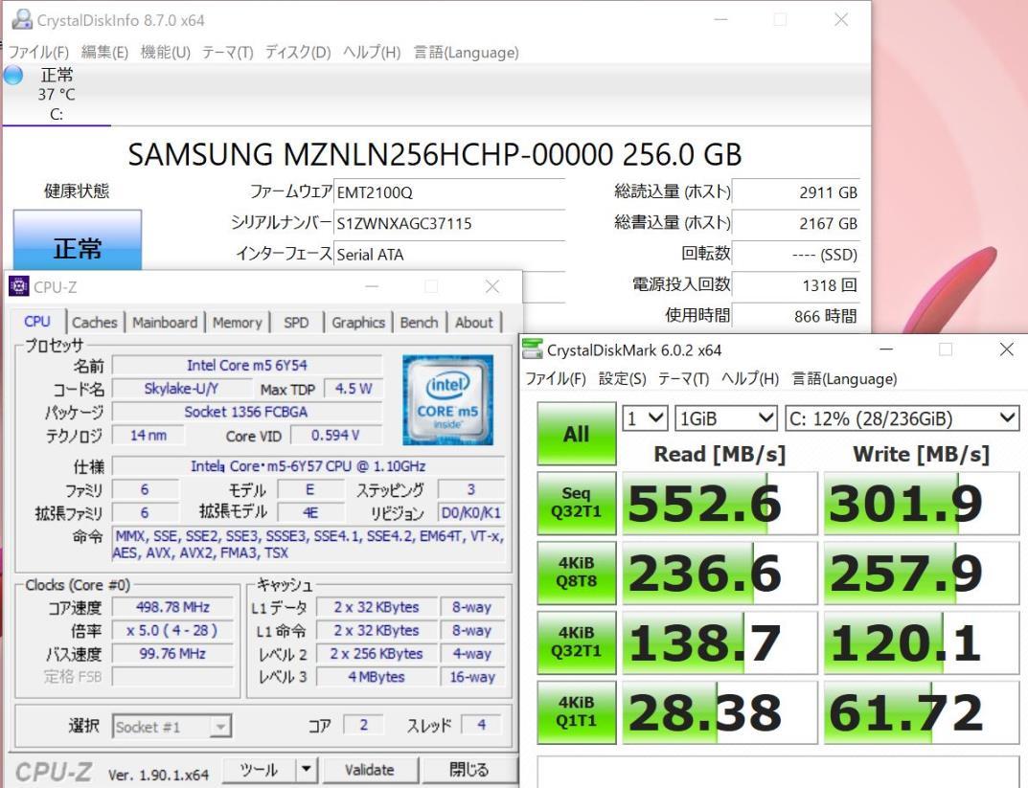The image size is (1028, 788).
Task: Minimize the CrystalDiskMark window
Action: click(886, 349)
